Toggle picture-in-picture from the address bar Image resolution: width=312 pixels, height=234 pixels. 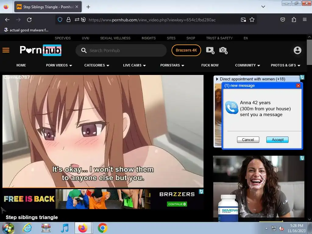point(243,20)
